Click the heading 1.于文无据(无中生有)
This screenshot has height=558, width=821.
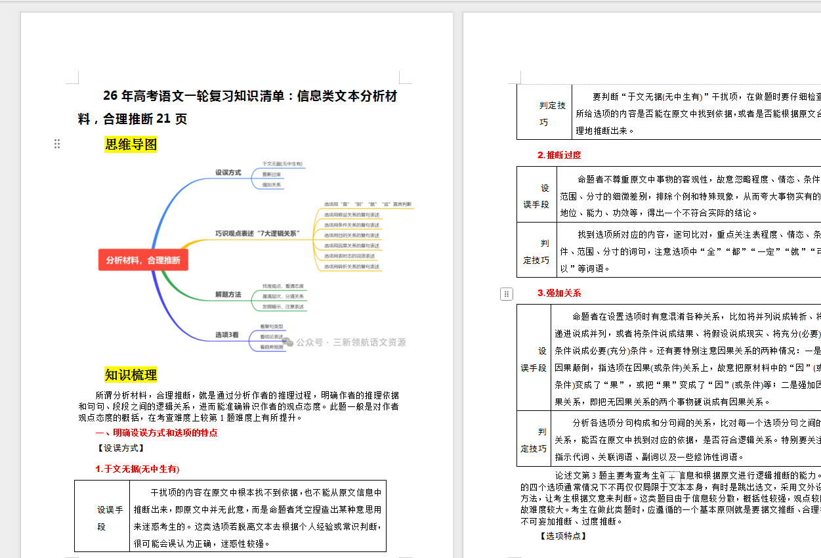137,469
